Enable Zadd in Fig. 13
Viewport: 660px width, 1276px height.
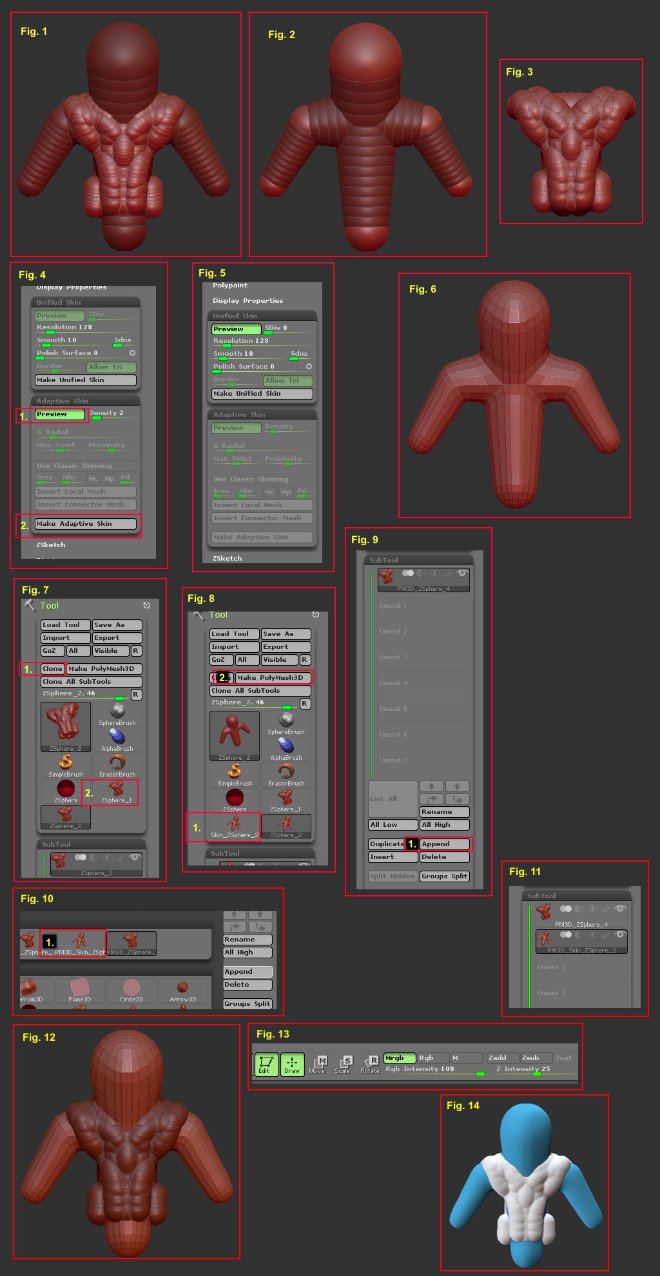(x=503, y=1058)
